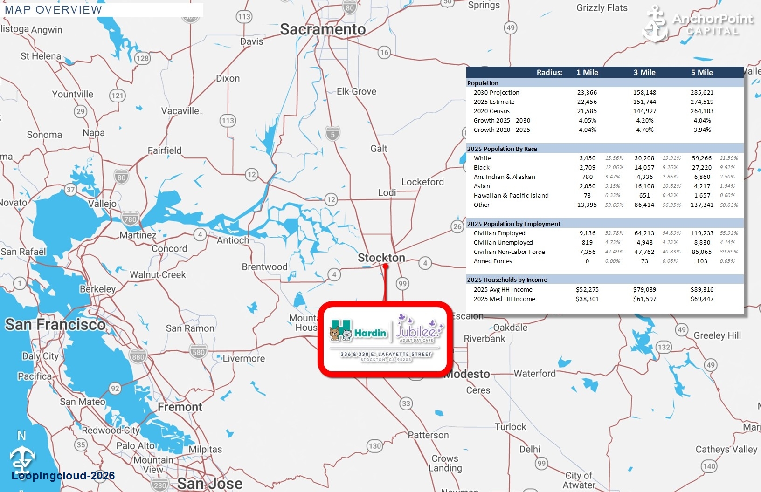Click the 5 Mile column header
The height and width of the screenshot is (492, 761).
pos(702,72)
